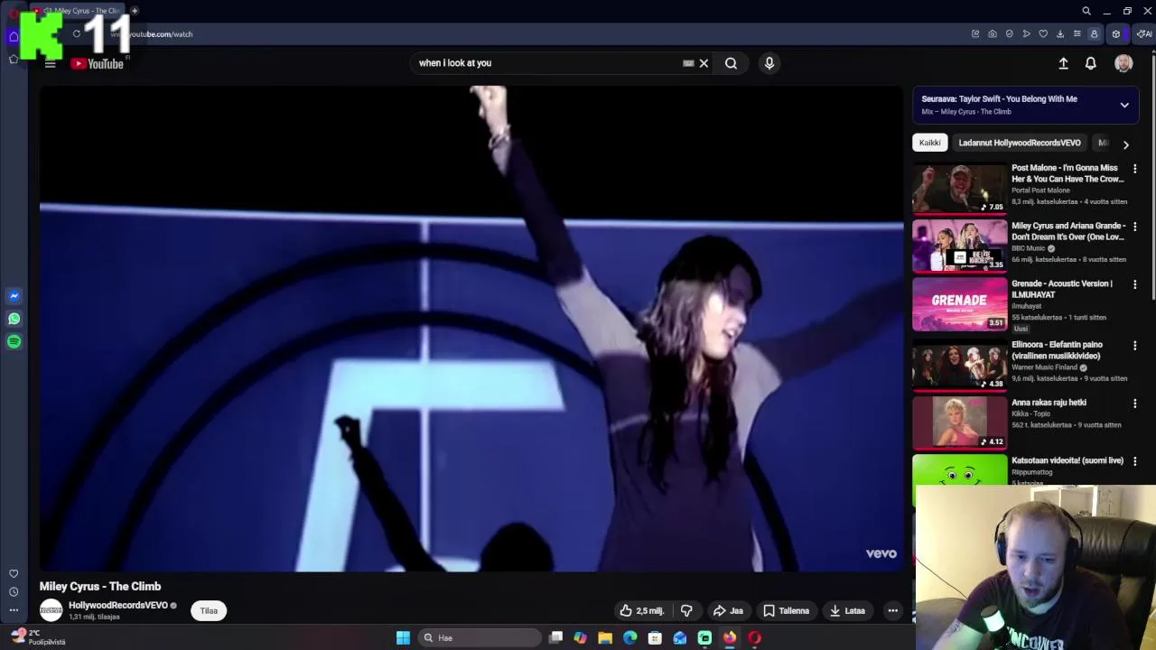Open the on-screen keyboard icon in search box
The height and width of the screenshot is (650, 1156).
click(688, 63)
